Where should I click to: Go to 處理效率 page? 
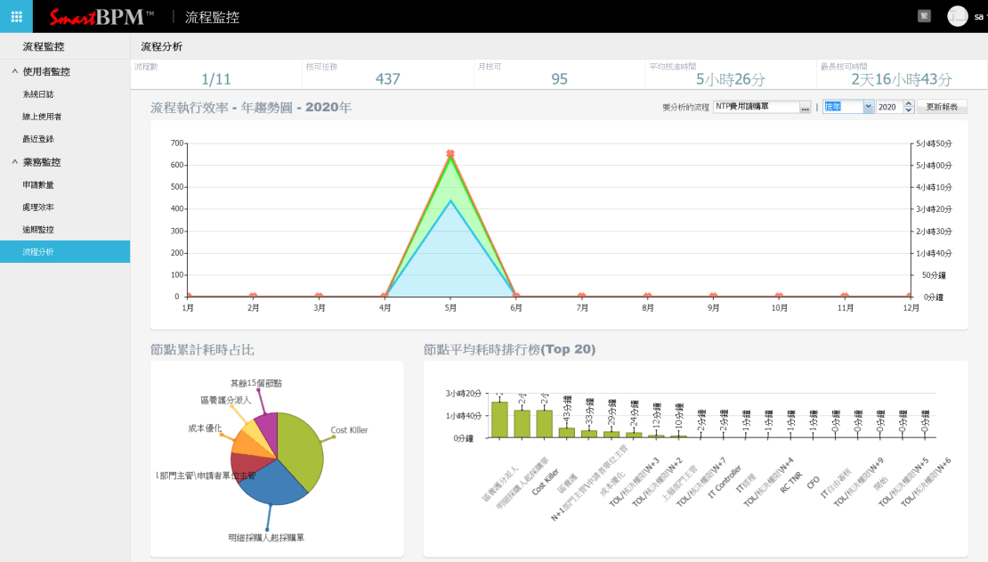coord(38,207)
